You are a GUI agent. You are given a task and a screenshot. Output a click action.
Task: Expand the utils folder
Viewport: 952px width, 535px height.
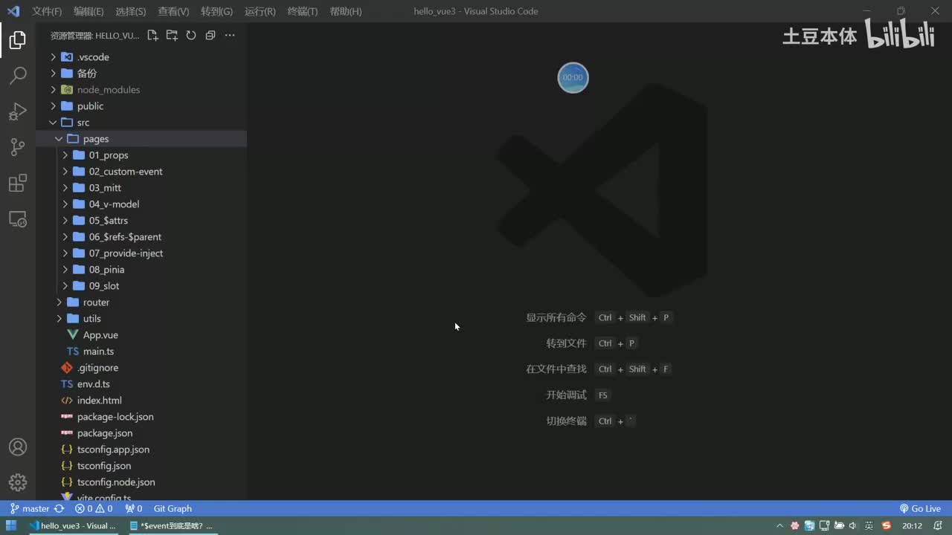141,319
